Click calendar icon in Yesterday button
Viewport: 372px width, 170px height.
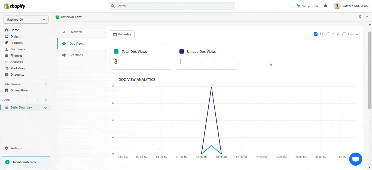[x=115, y=34]
